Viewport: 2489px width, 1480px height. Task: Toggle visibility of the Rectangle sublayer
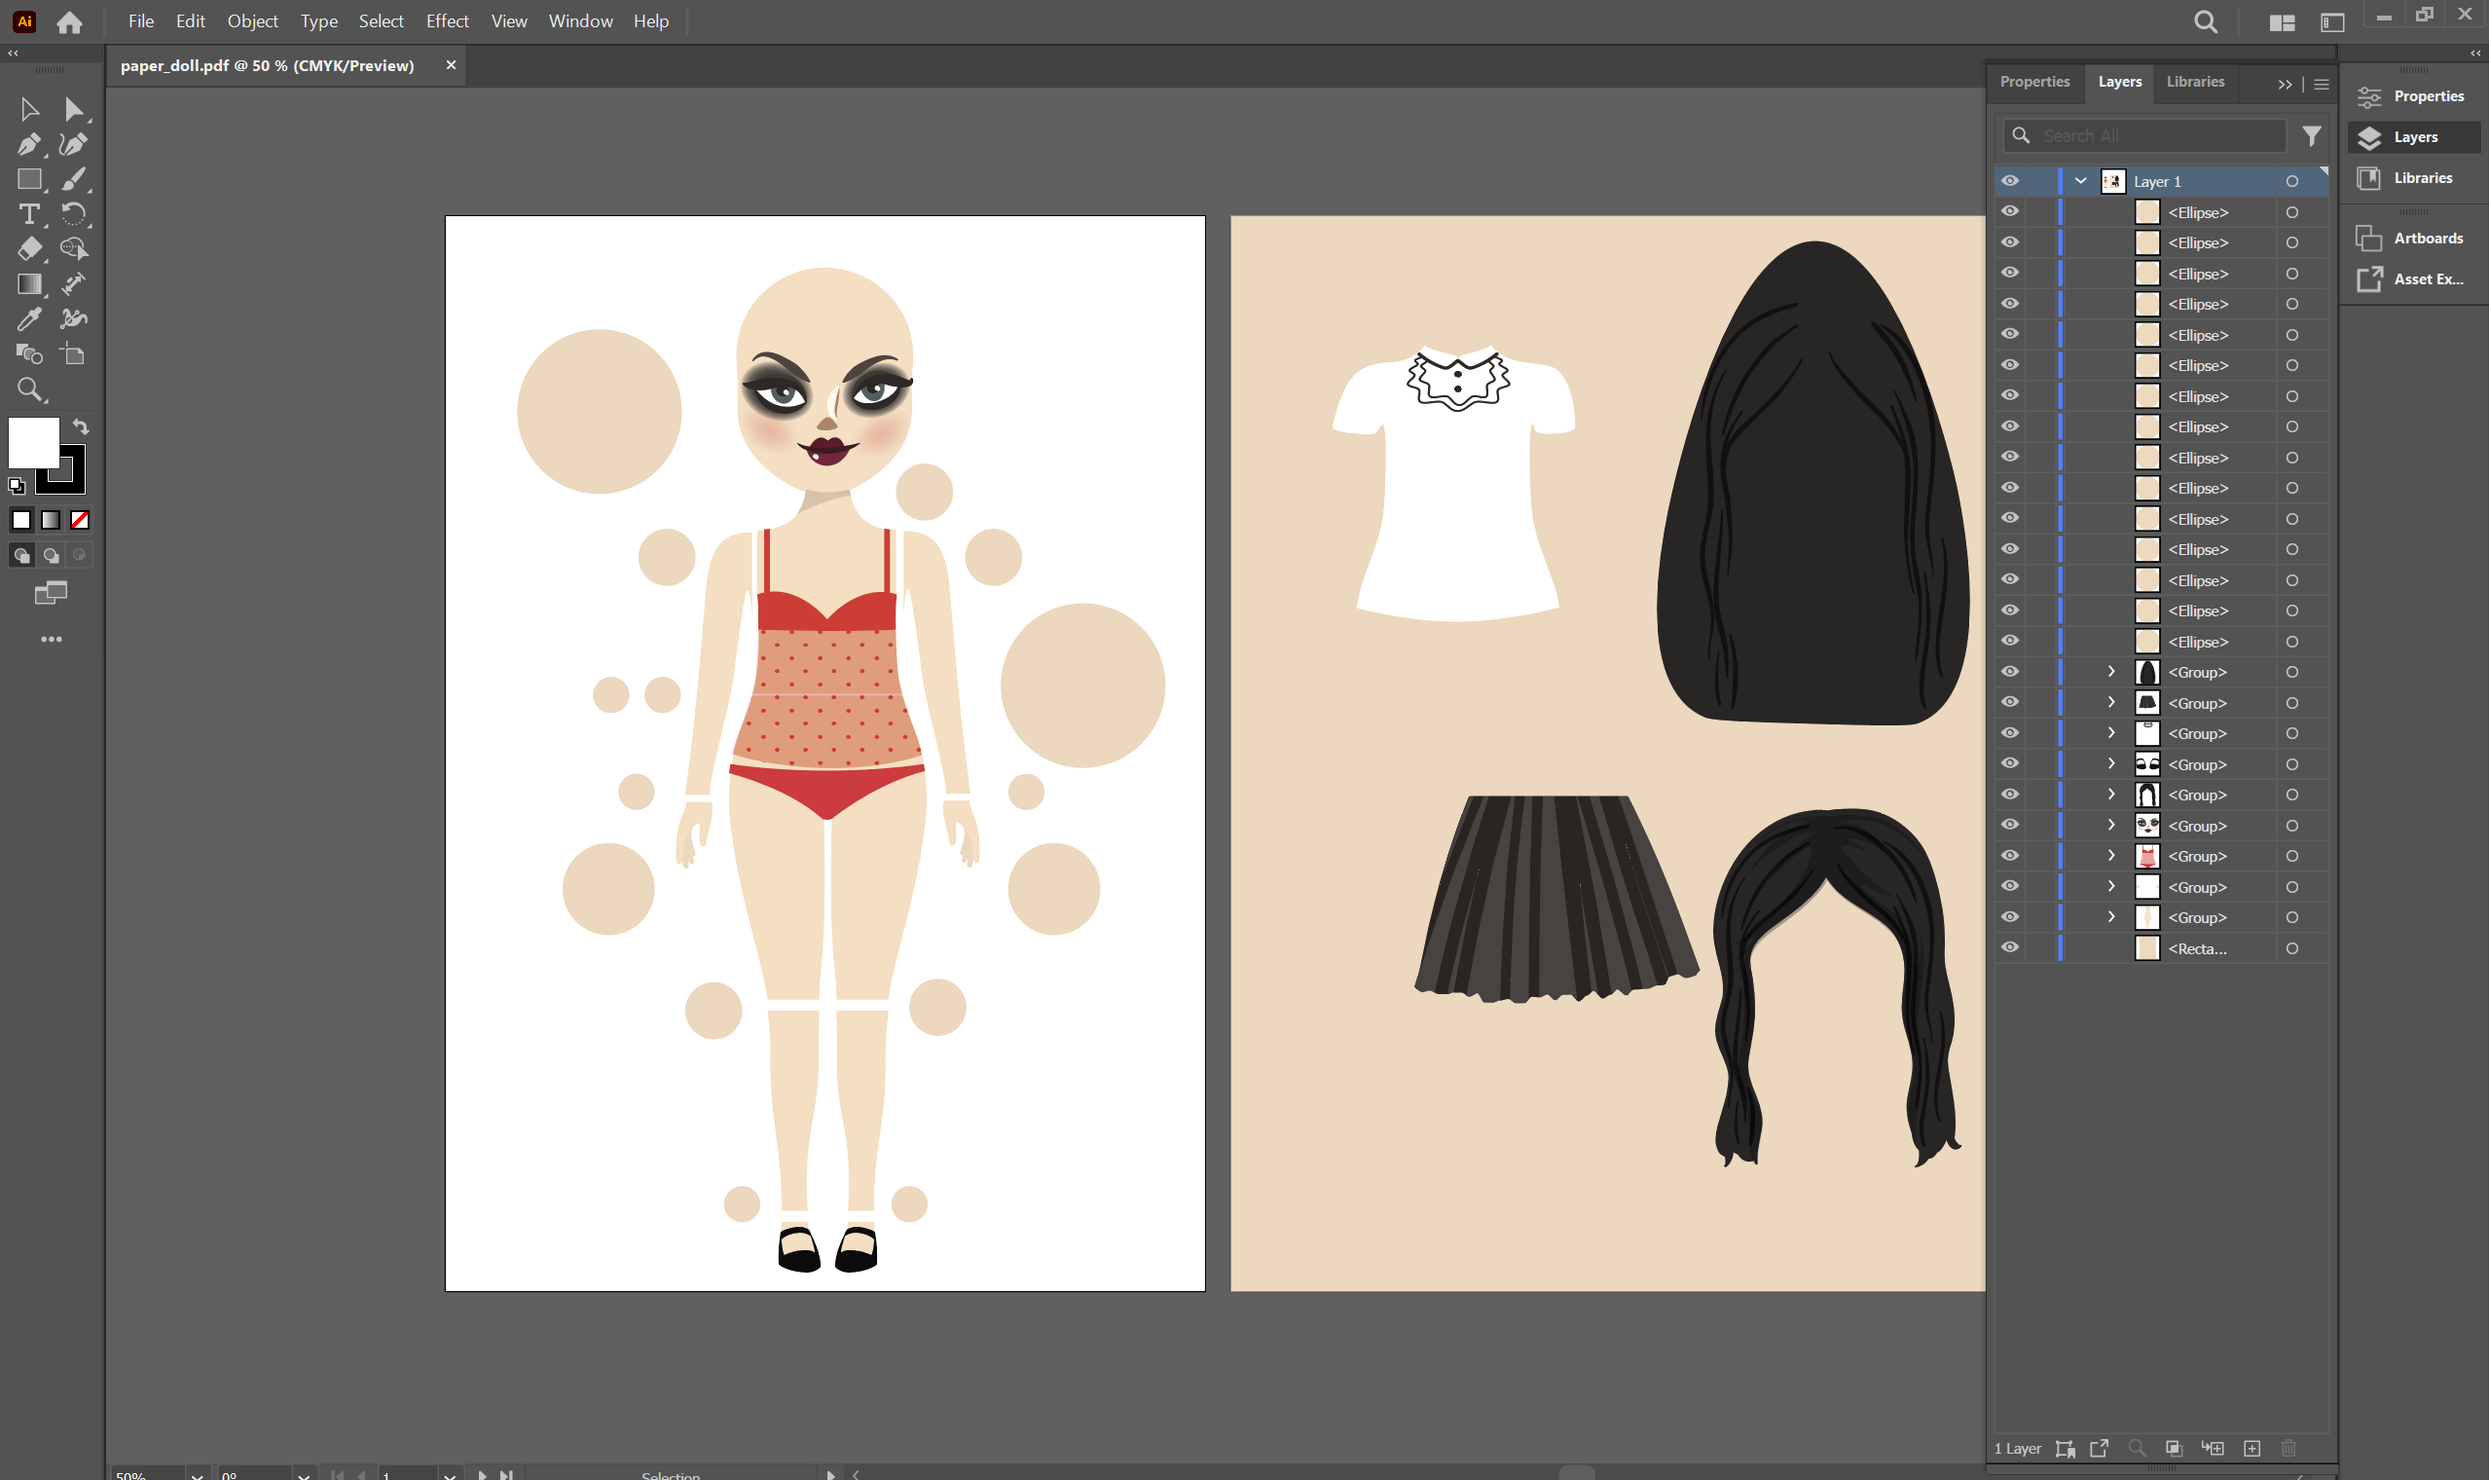(x=2009, y=947)
